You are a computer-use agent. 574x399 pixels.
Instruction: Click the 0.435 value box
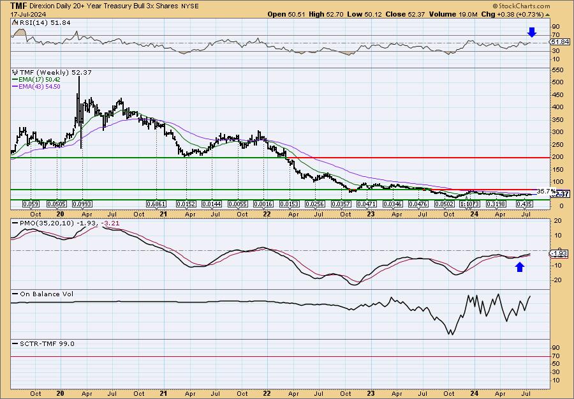tap(525, 204)
